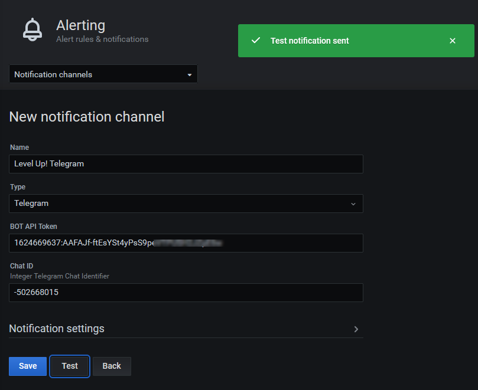Click the Alert rules & notifications subtitle

pyautogui.click(x=102, y=39)
